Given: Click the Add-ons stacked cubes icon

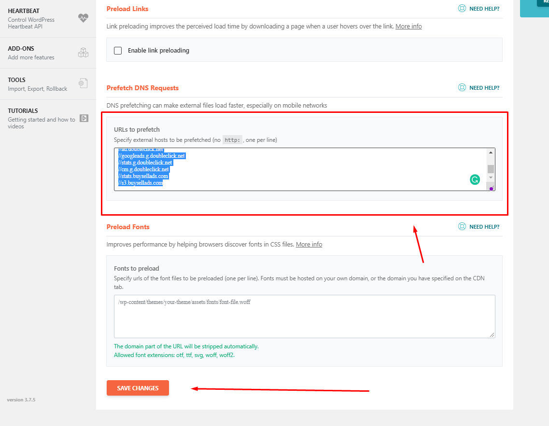Looking at the screenshot, I should tap(83, 53).
